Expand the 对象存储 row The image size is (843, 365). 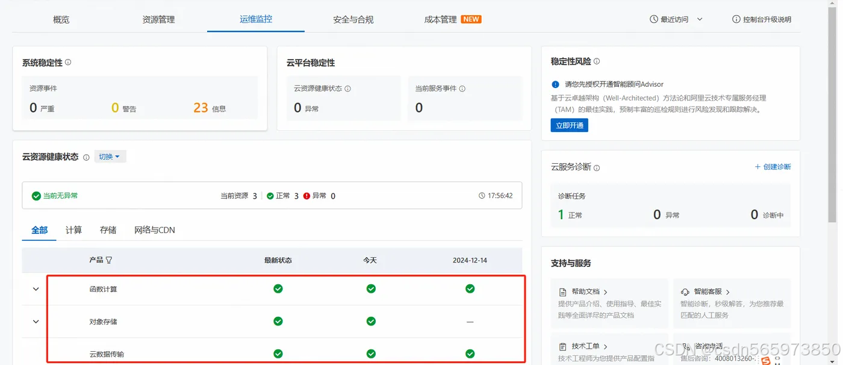point(34,321)
